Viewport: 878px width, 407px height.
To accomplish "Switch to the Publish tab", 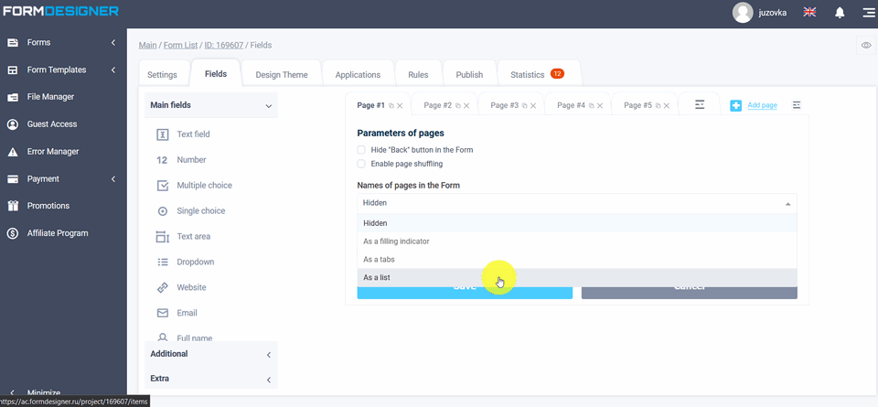I will point(469,74).
